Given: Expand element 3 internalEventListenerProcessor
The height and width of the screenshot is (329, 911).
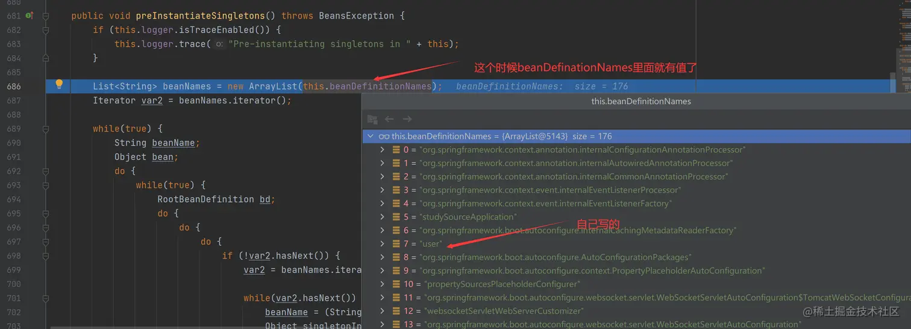Looking at the screenshot, I should pos(382,190).
